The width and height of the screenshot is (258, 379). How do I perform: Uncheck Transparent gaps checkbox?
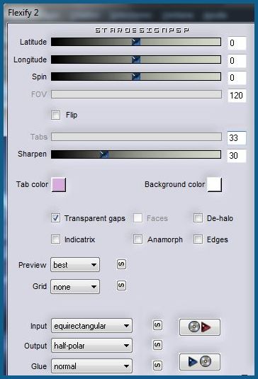coord(55,218)
